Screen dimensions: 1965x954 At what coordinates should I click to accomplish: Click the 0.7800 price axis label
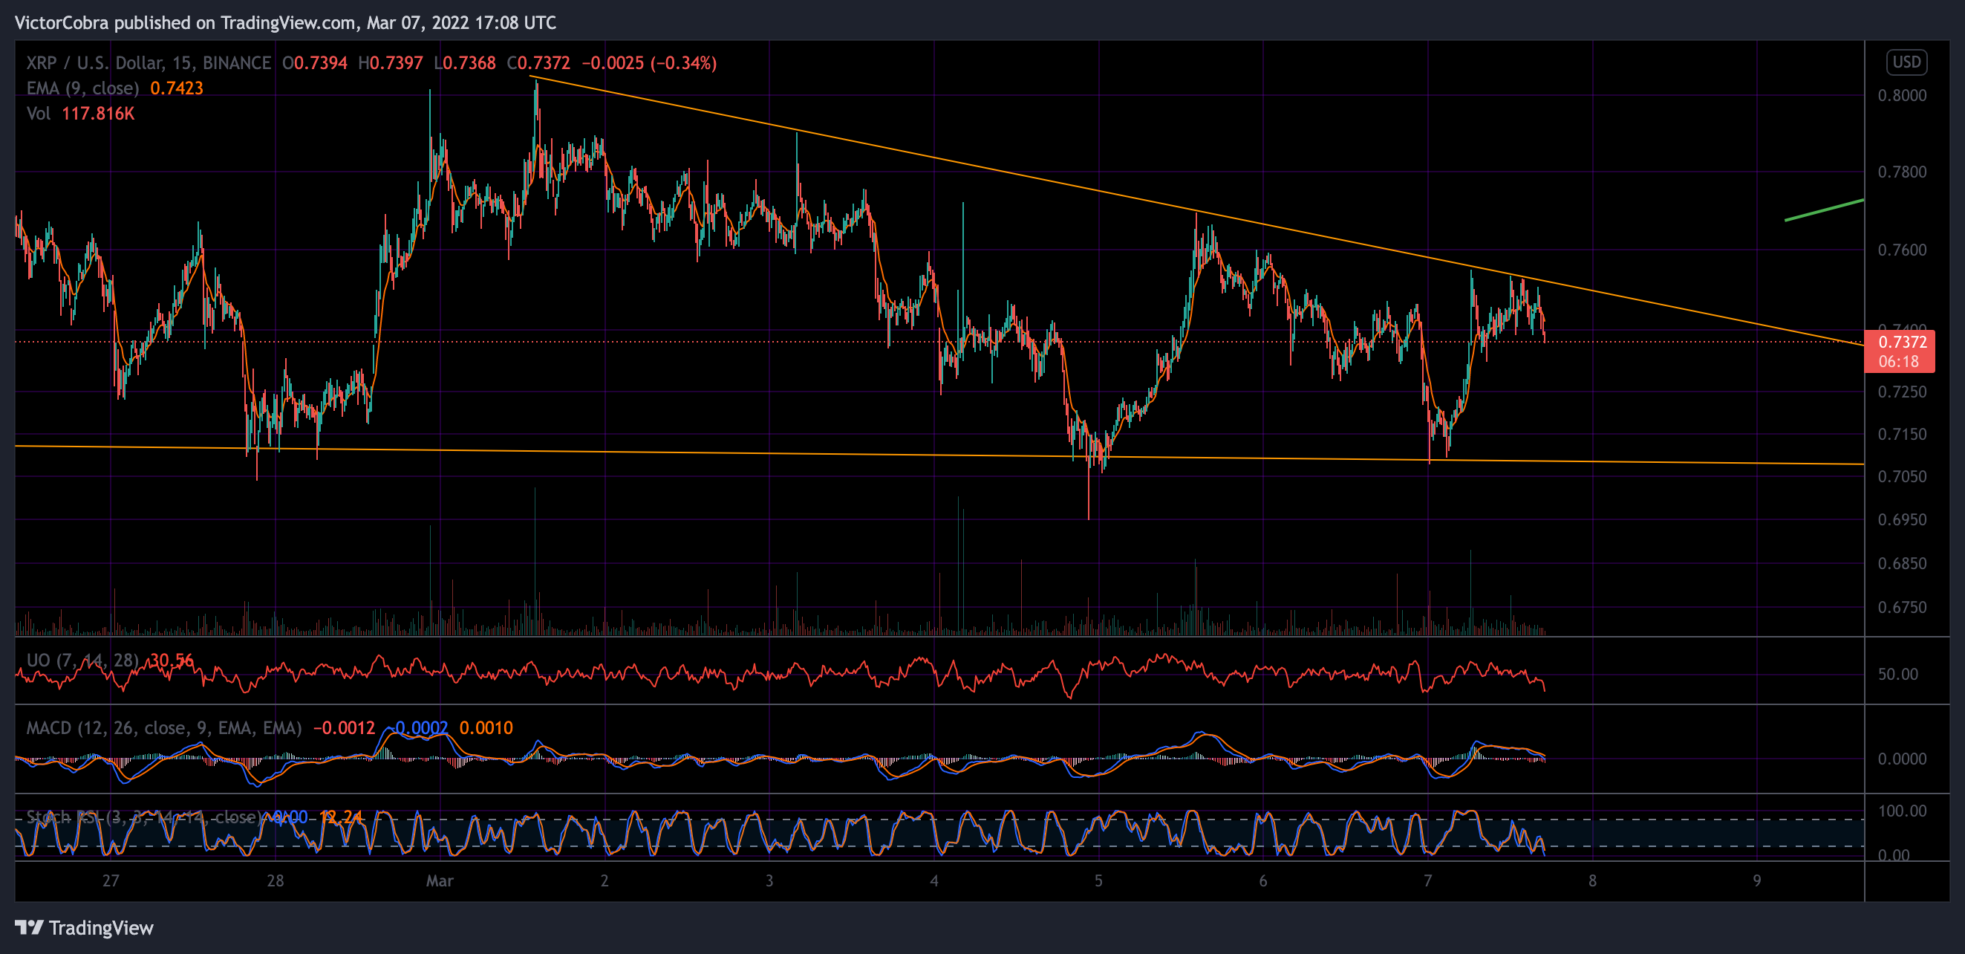coord(1901,172)
